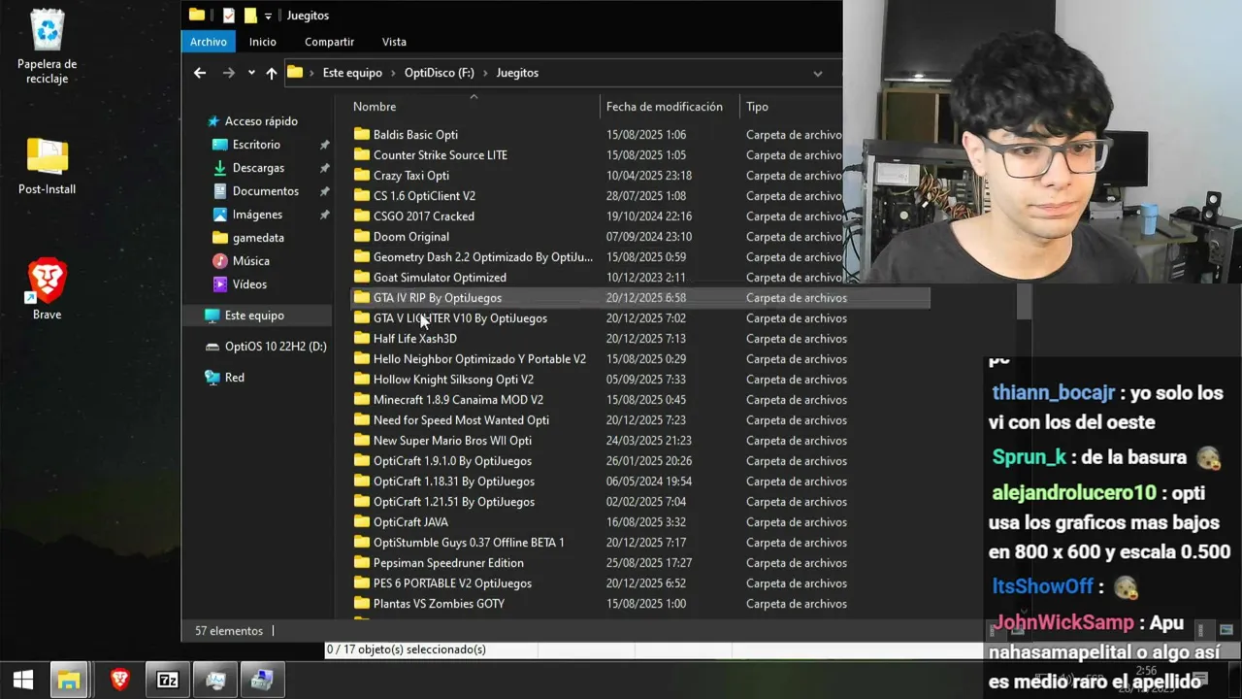Select Hollow Knight Silksong Opti V2
This screenshot has height=699, width=1242.
[453, 380]
